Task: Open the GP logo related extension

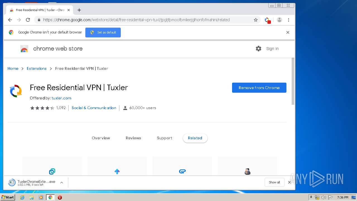Action: 182,166
